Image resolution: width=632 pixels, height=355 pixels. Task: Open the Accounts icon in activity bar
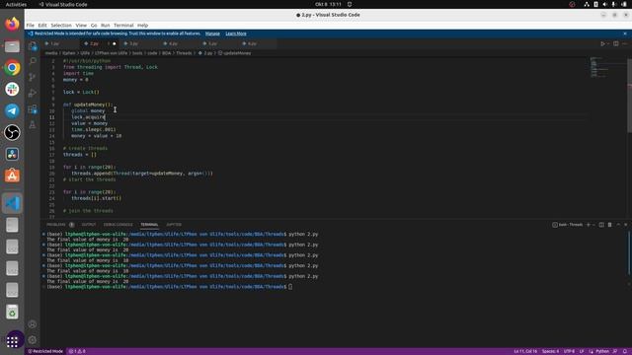point(33,324)
